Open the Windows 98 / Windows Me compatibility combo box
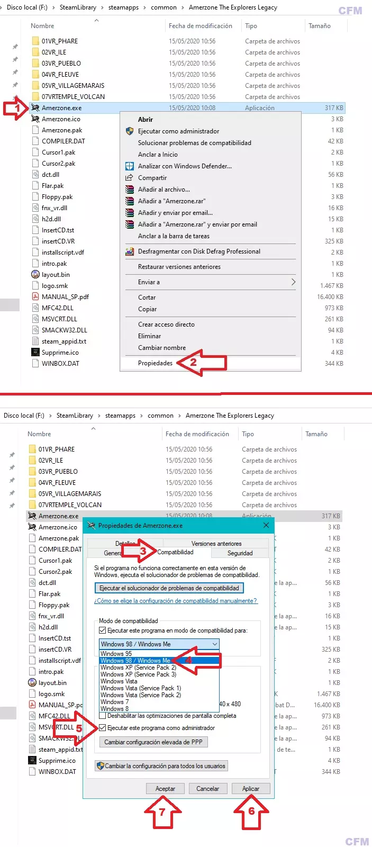This screenshot has height=847, width=372. point(159,644)
